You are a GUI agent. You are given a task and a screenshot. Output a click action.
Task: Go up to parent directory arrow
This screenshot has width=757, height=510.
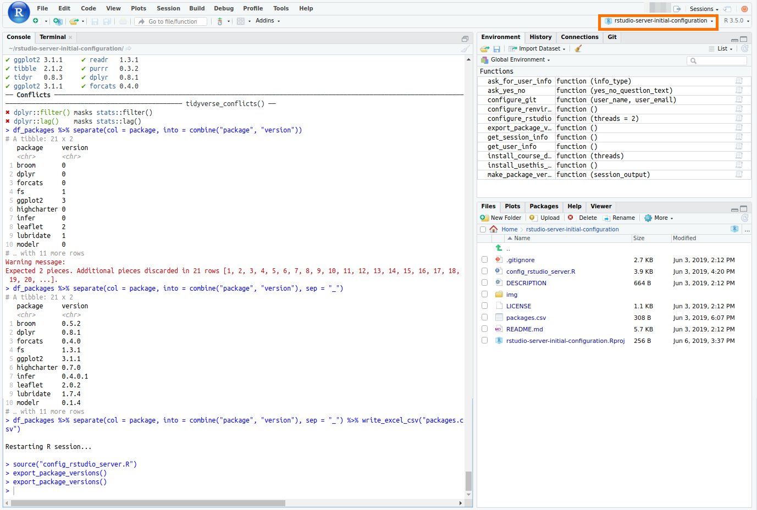click(x=499, y=248)
